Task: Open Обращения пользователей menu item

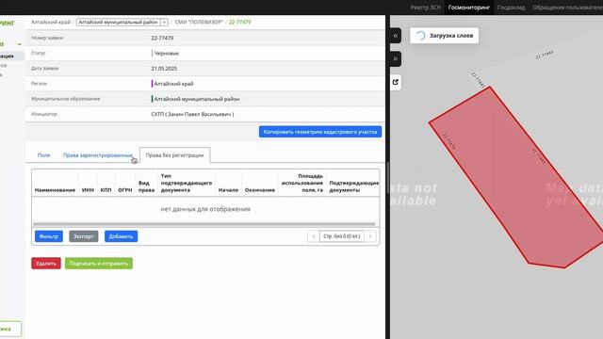Action: (x=567, y=8)
